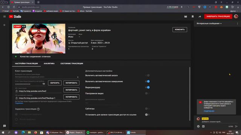This screenshot has width=241, height=135.
Task: Click the bookmark marker icon in Studio header
Action: coord(192,16)
